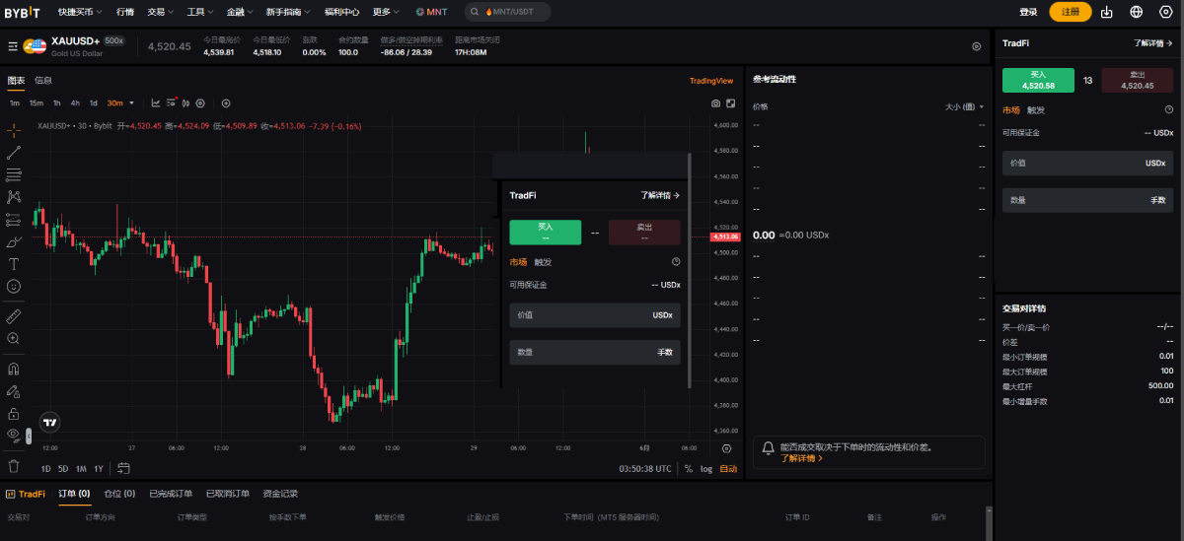The height and width of the screenshot is (541, 1184).
Task: Open 了解详情 link under liquidity notice
Action: (801, 458)
